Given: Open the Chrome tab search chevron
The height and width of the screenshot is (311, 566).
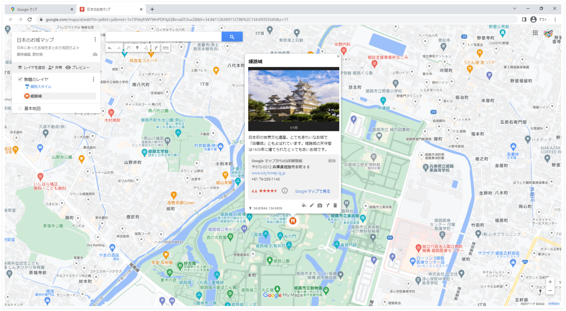Looking at the screenshot, I should point(515,9).
